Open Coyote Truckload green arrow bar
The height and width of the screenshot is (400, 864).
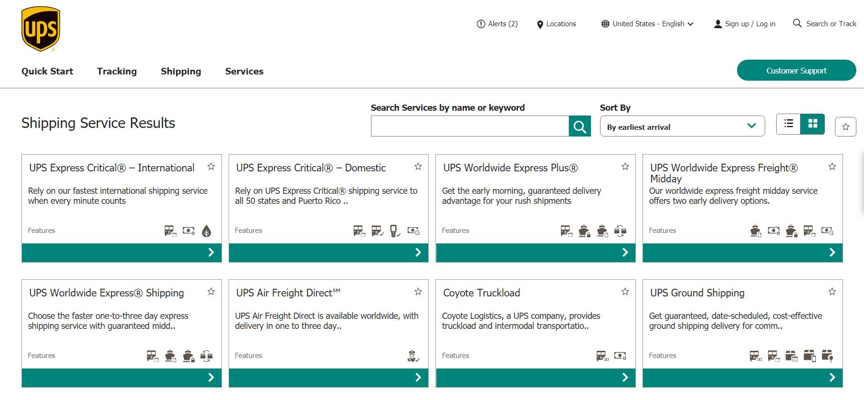(535, 378)
